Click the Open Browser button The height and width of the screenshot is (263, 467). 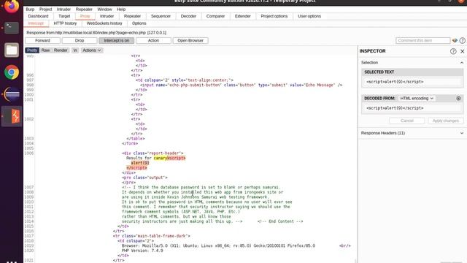(x=190, y=41)
